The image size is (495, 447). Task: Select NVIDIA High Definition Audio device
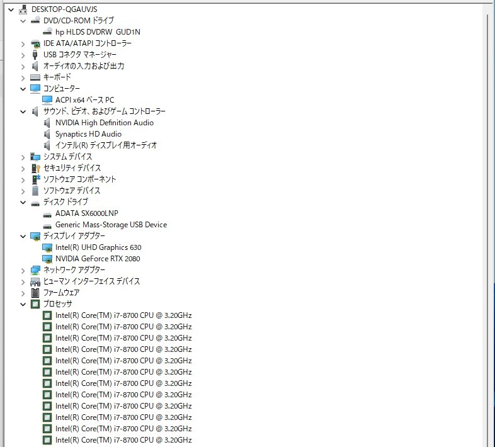(105, 123)
